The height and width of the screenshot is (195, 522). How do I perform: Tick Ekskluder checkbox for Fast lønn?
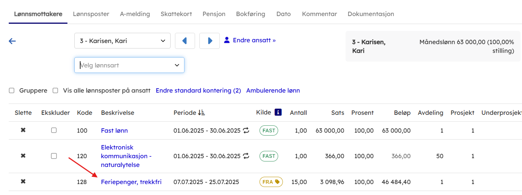54,130
